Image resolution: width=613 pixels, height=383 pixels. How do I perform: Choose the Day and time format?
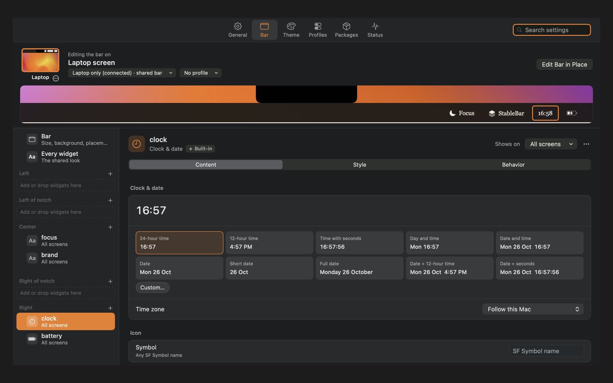pyautogui.click(x=450, y=243)
